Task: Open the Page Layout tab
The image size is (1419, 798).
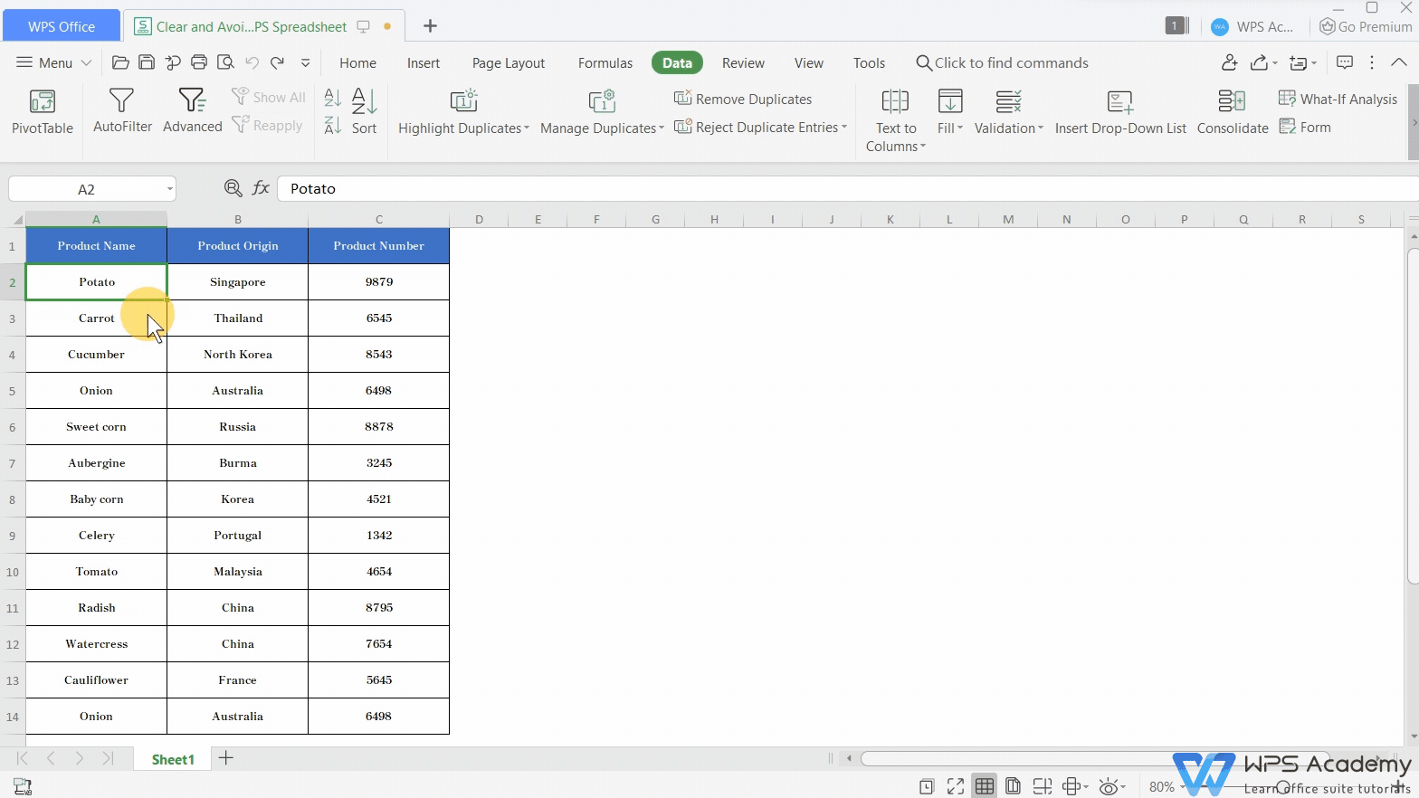Action: pos(508,63)
